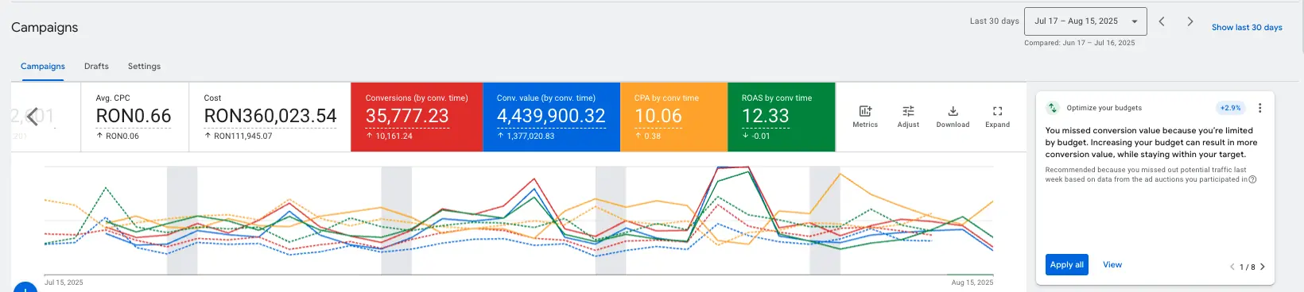Open the Adjust chart settings
The image size is (1304, 292).
[x=908, y=117]
